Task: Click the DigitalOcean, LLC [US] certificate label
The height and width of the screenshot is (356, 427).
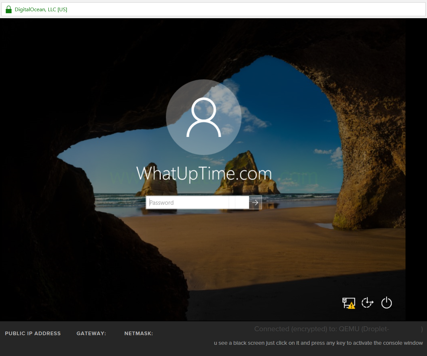Action: (x=41, y=10)
